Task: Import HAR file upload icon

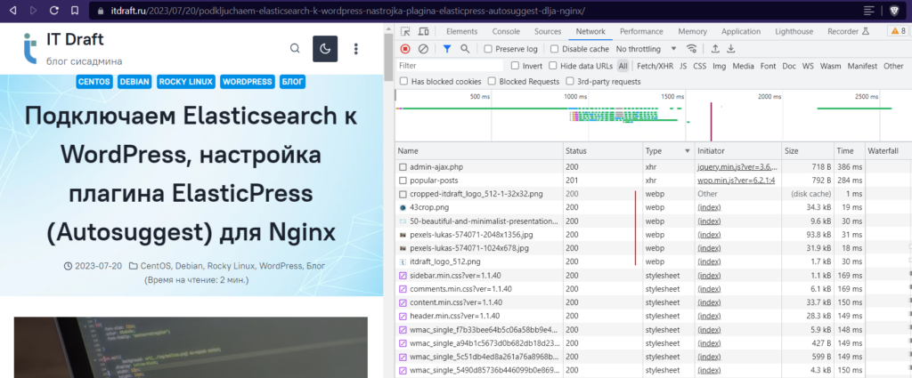Action: click(715, 49)
